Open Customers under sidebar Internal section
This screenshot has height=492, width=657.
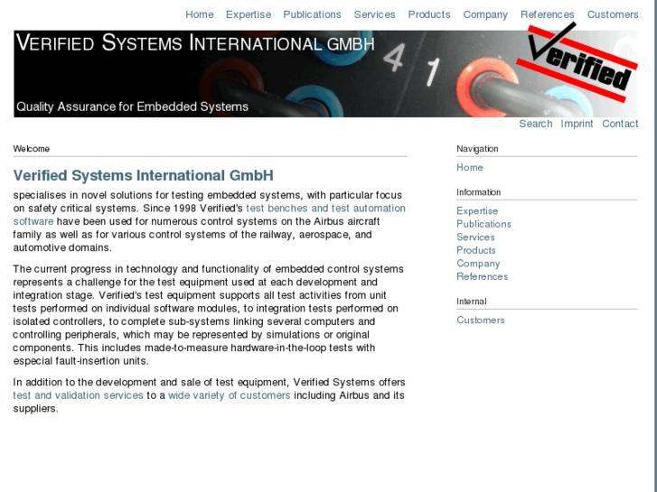pyautogui.click(x=481, y=320)
